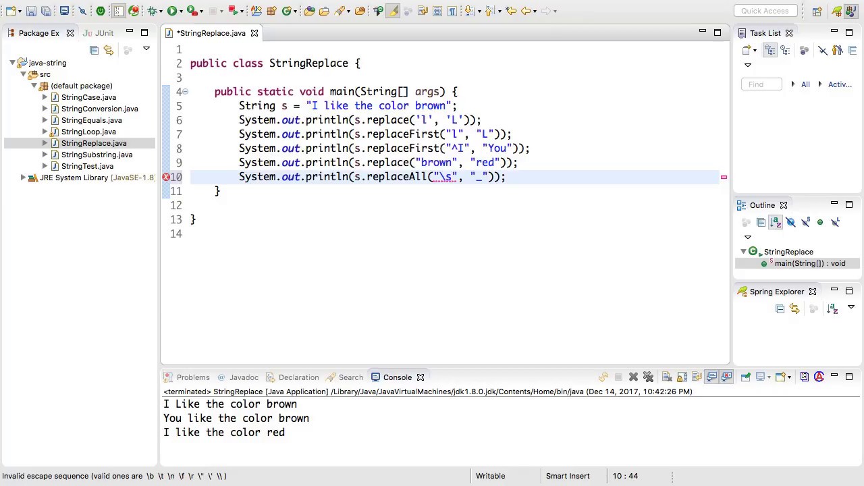Viewport: 864px width, 486px height.
Task: Collapse the default package node
Action: 34,86
